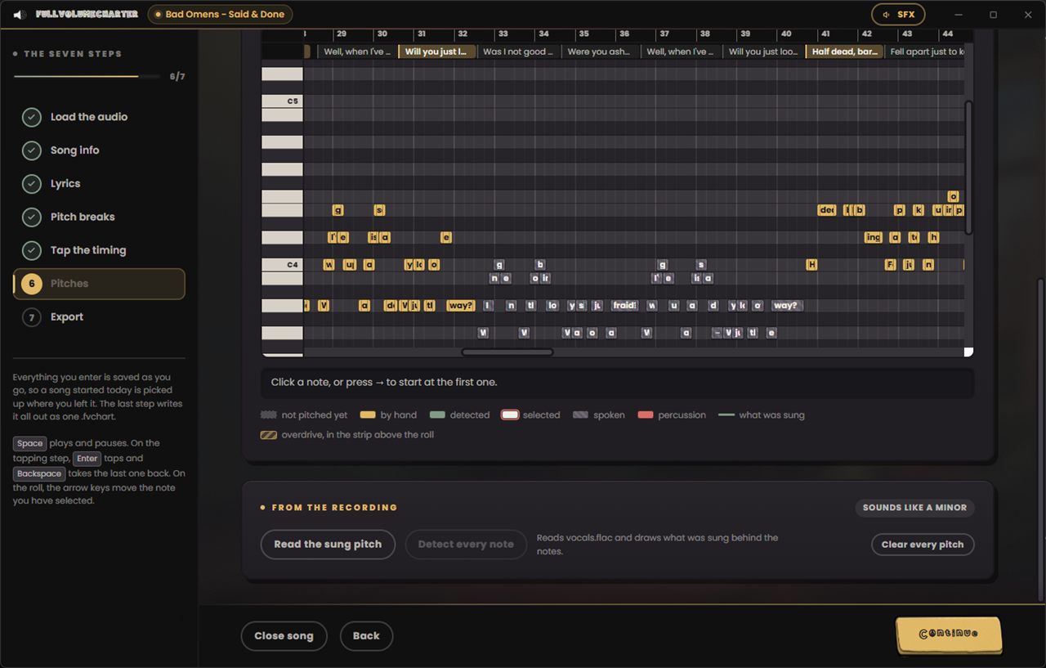Image resolution: width=1046 pixels, height=668 pixels.
Task: Select the highlighted 'Will you just l...' overdrive phrase
Action: pos(436,52)
